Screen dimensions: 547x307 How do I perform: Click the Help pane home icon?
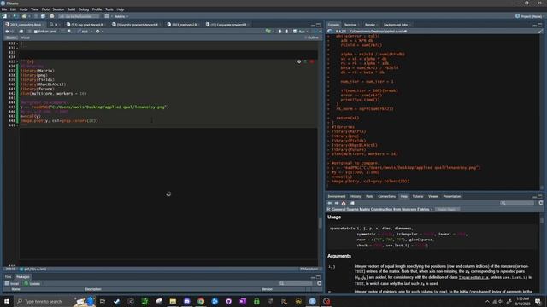[x=344, y=203]
